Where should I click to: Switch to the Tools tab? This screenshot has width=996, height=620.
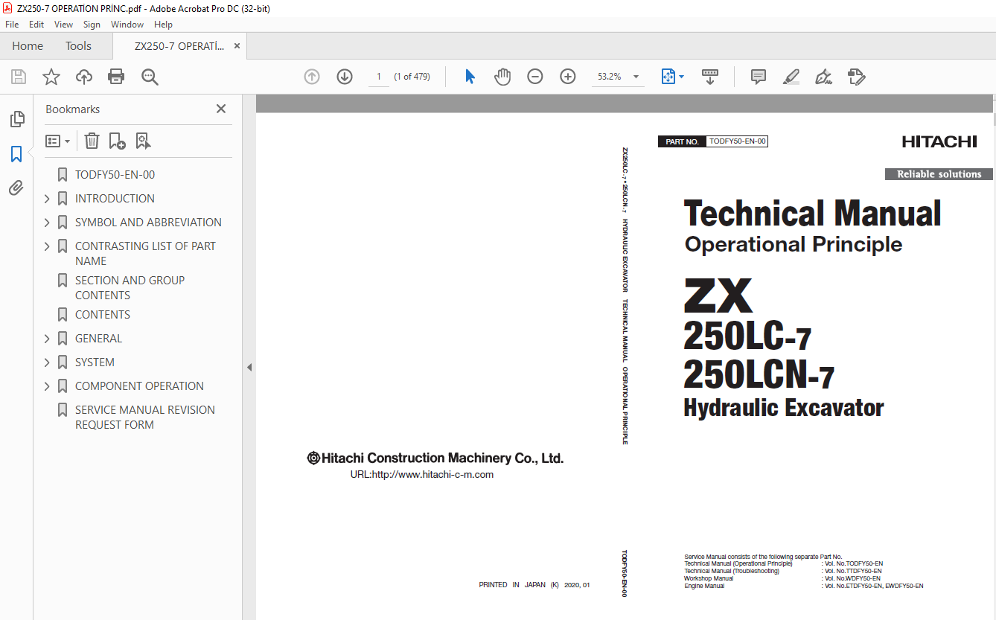pyautogui.click(x=78, y=46)
